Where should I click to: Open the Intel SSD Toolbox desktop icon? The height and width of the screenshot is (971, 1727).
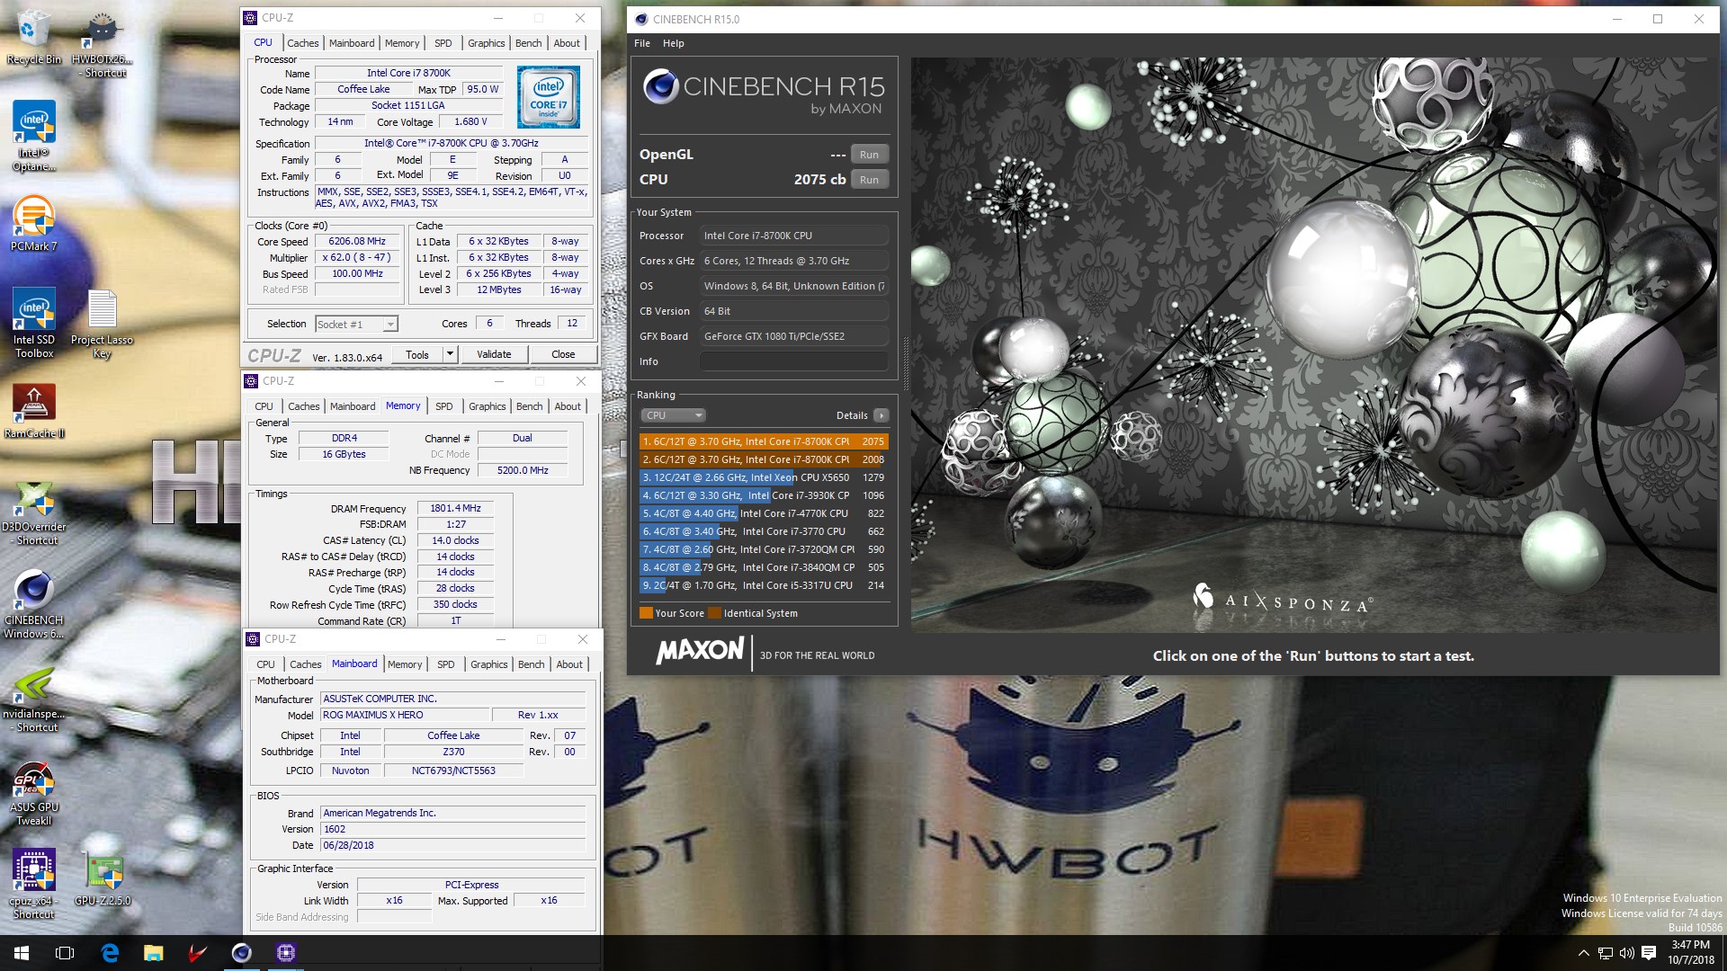pos(34,324)
